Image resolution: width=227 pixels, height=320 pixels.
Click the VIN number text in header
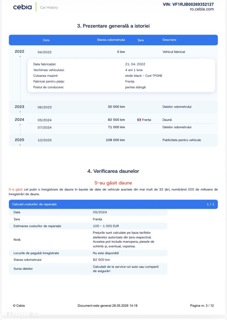[x=188, y=4]
